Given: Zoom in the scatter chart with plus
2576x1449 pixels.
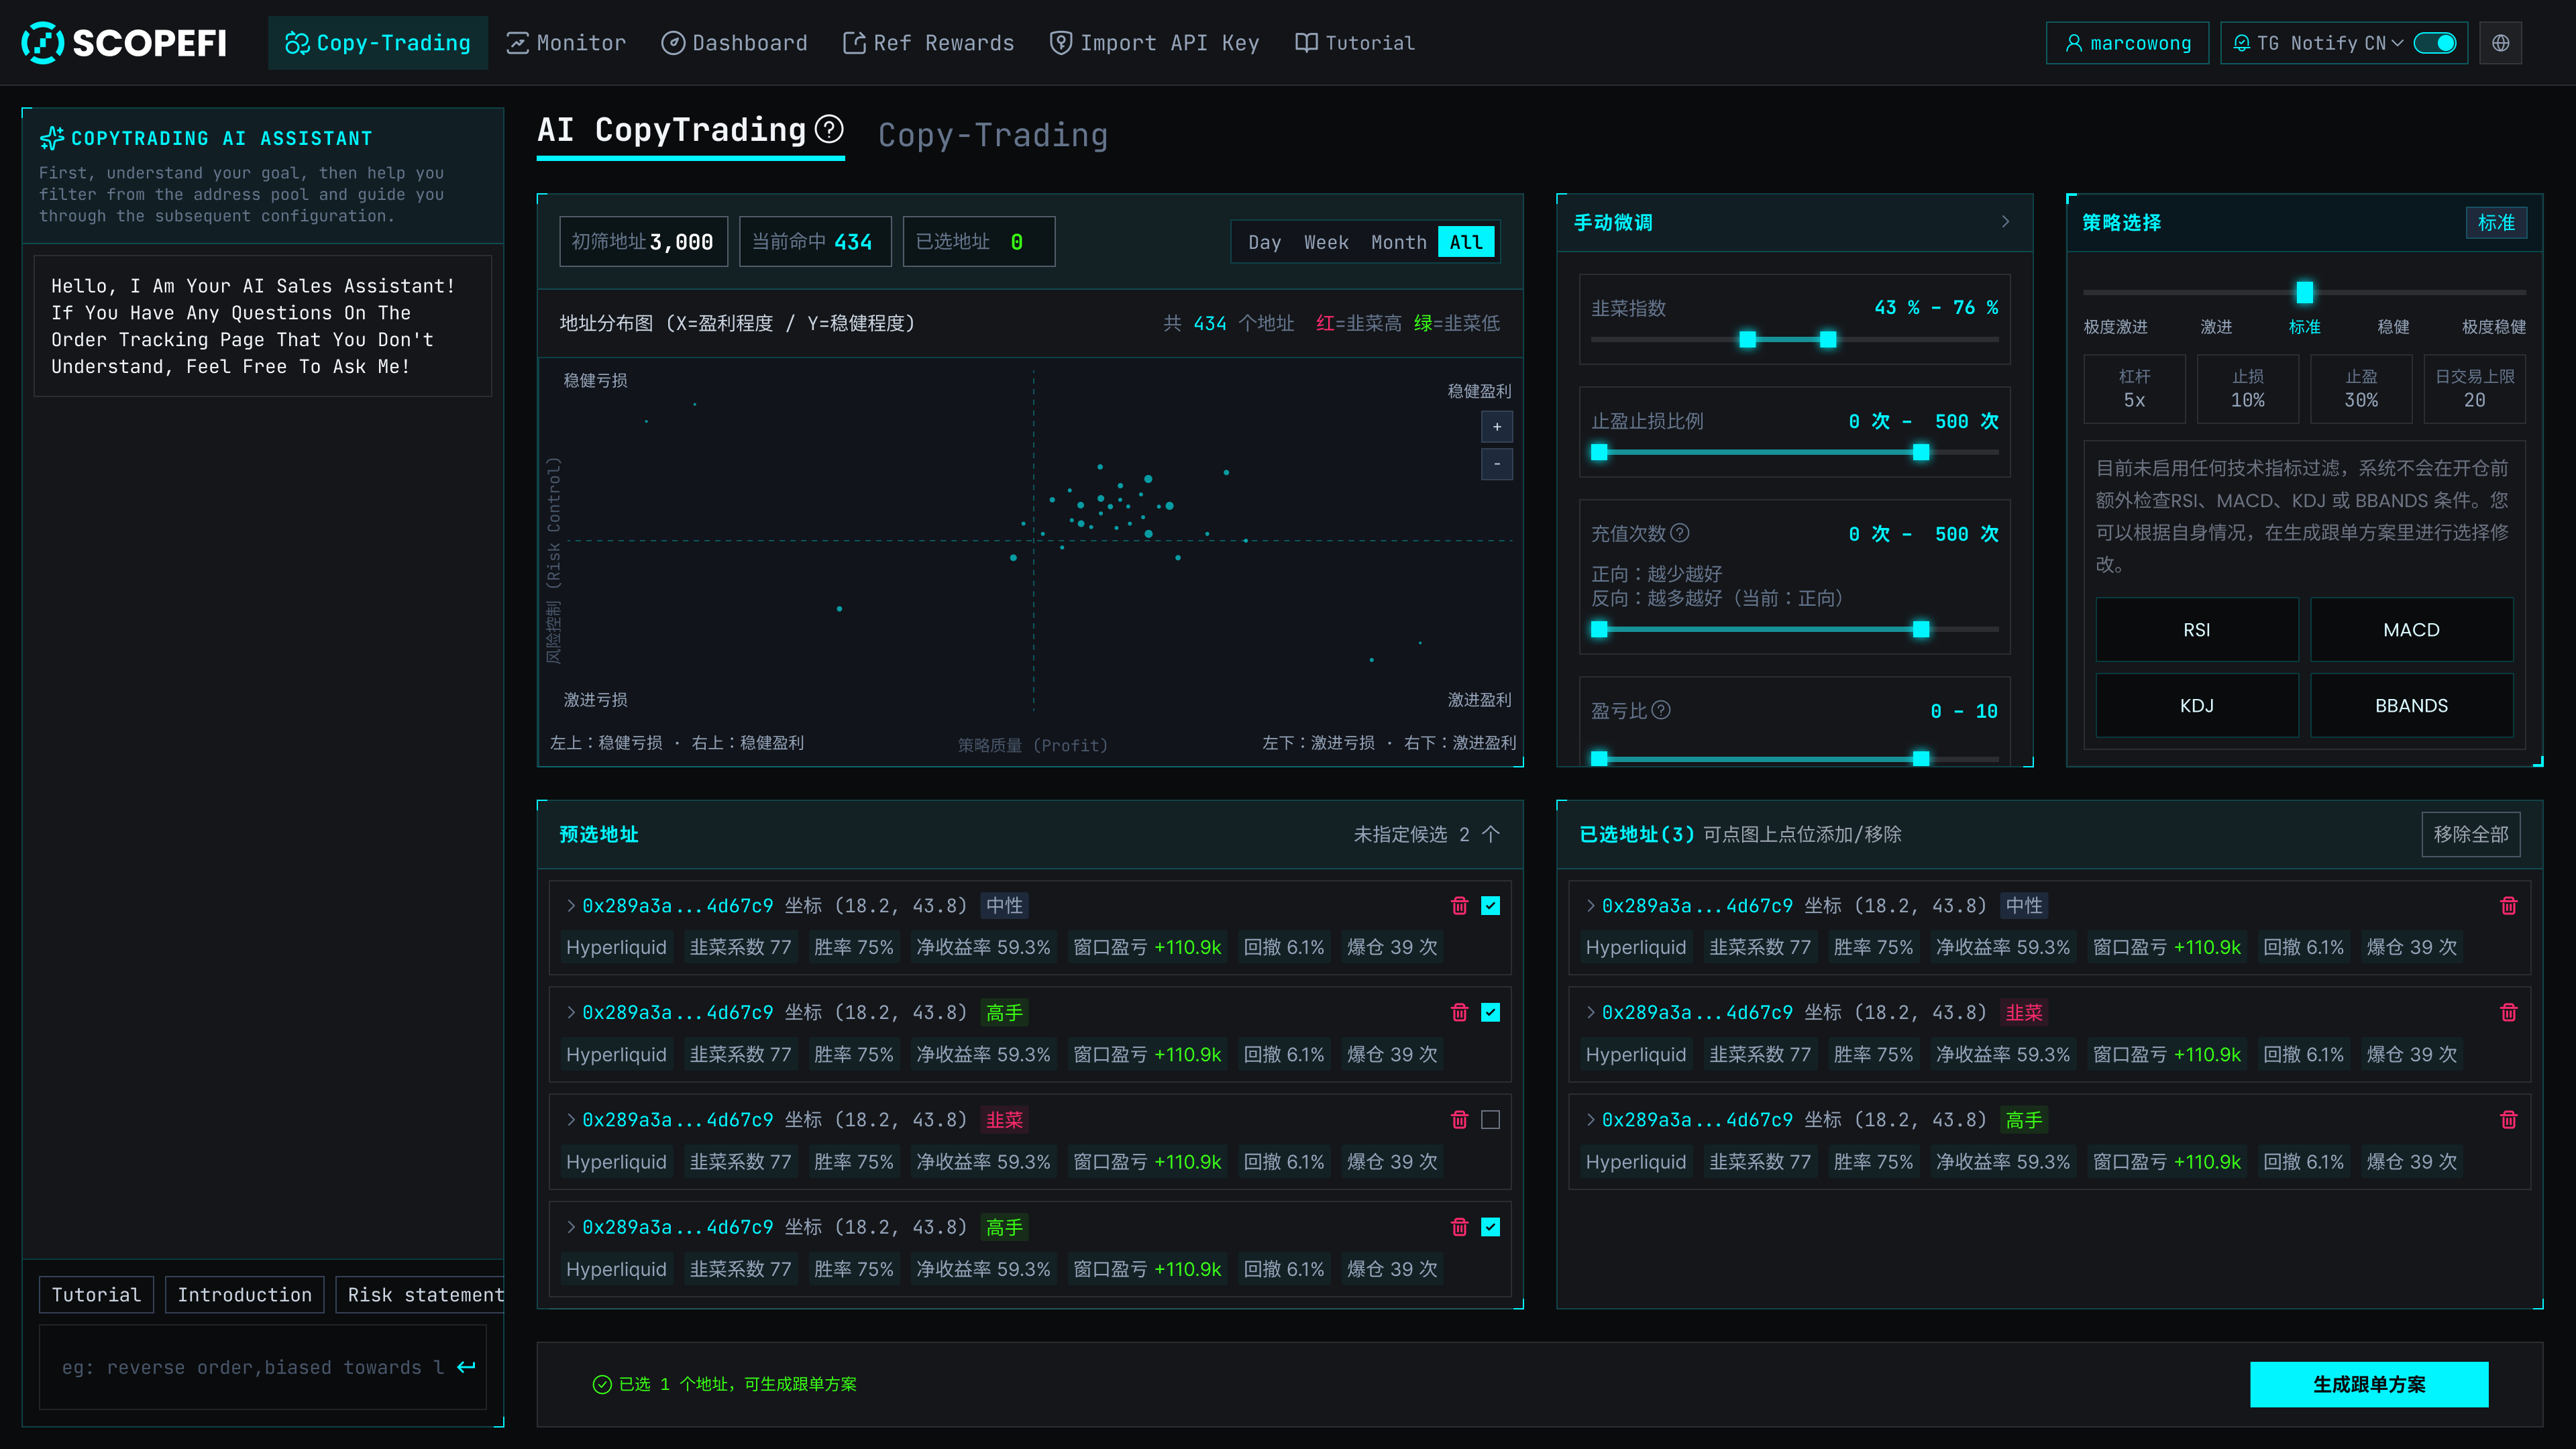Looking at the screenshot, I should (x=1497, y=427).
